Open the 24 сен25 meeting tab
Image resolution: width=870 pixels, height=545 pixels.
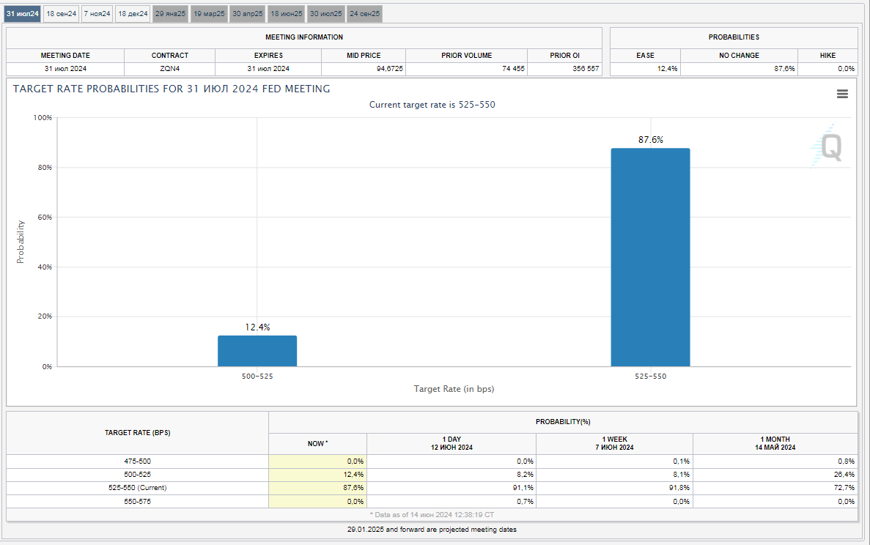[x=364, y=14]
